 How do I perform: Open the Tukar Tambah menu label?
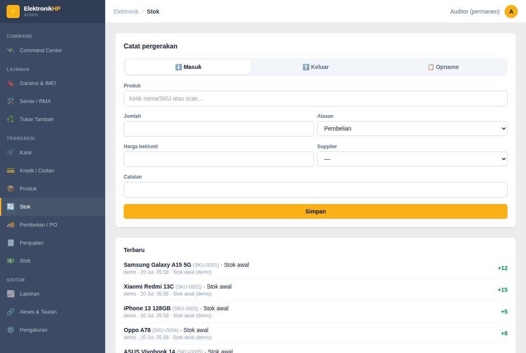37,119
